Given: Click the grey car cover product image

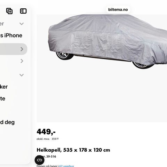Looking at the screenshot, I should (102, 68).
